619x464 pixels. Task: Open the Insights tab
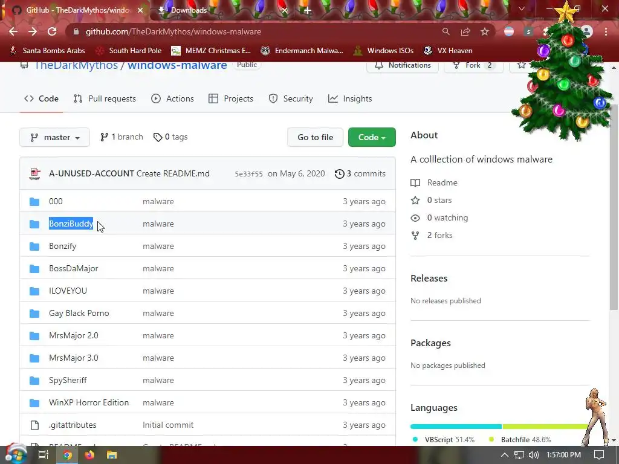point(350,98)
